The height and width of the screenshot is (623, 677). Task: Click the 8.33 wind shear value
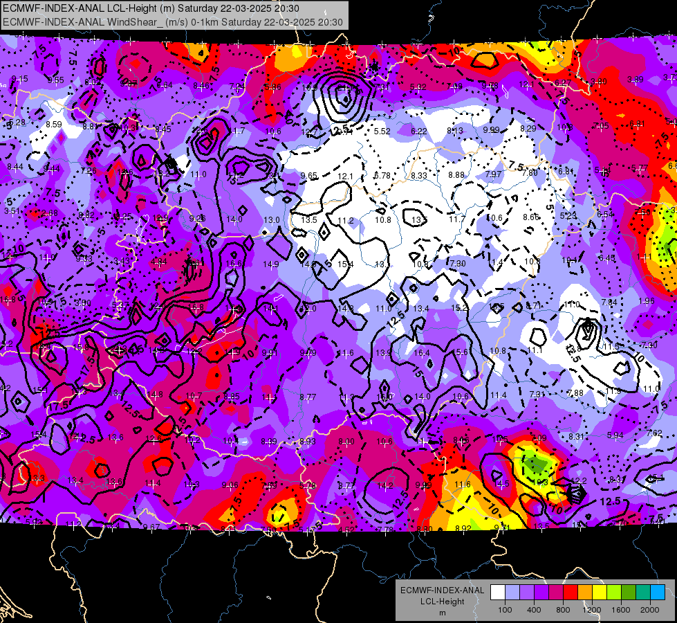point(419,175)
